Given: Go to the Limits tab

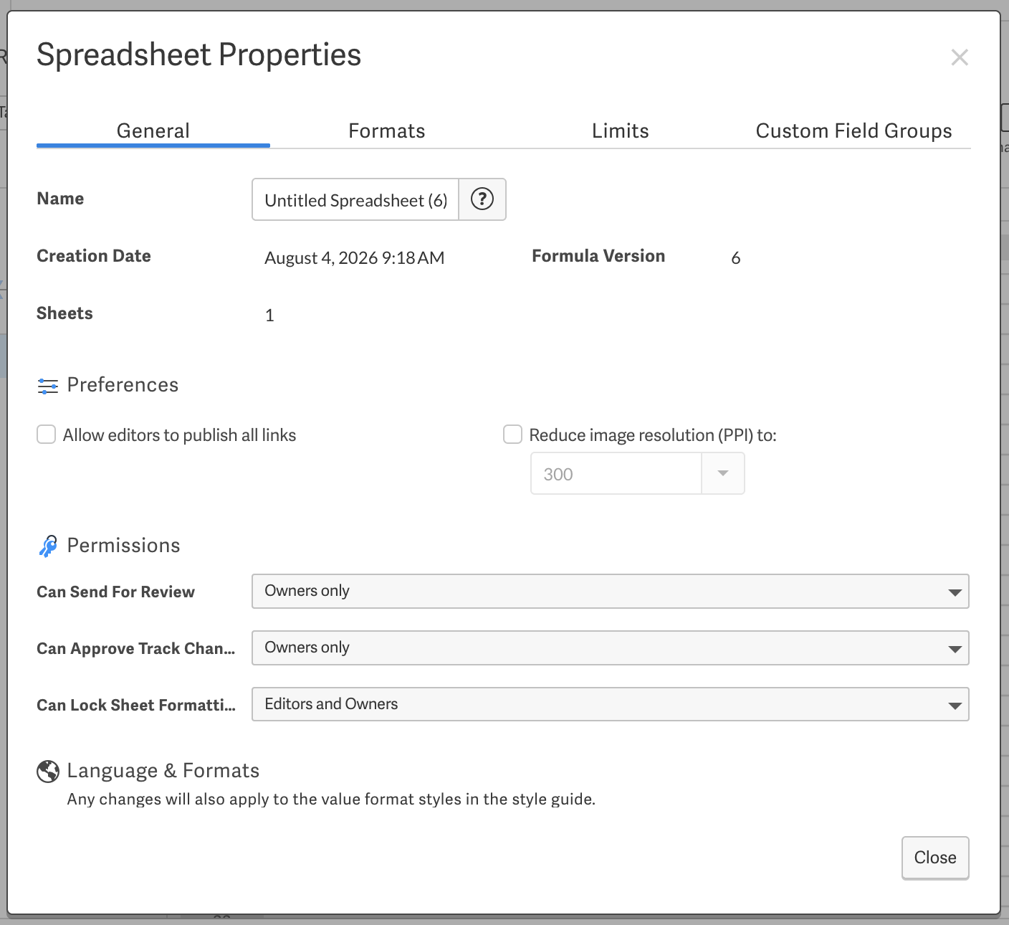Looking at the screenshot, I should coord(621,131).
